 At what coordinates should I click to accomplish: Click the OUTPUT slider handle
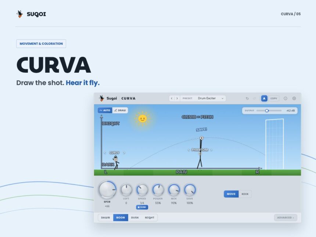point(267,111)
